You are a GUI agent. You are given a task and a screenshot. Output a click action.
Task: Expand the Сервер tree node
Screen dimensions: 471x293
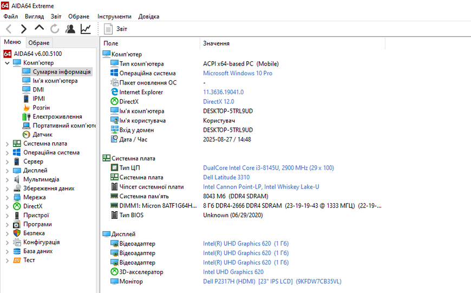pos(7,162)
